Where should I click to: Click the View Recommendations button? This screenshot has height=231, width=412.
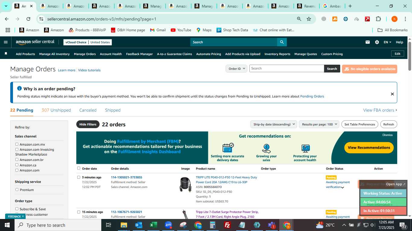[x=369, y=147]
